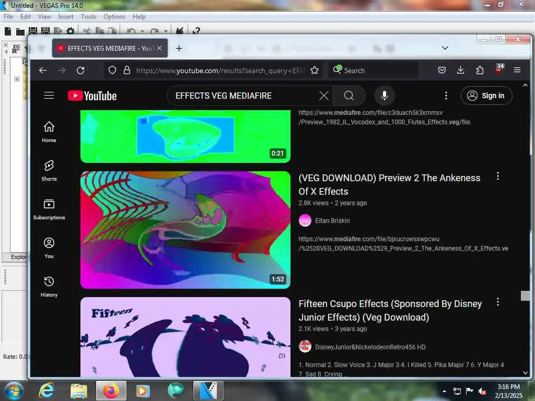Bookmark this page with the star
The width and height of the screenshot is (535, 401).
[x=315, y=70]
